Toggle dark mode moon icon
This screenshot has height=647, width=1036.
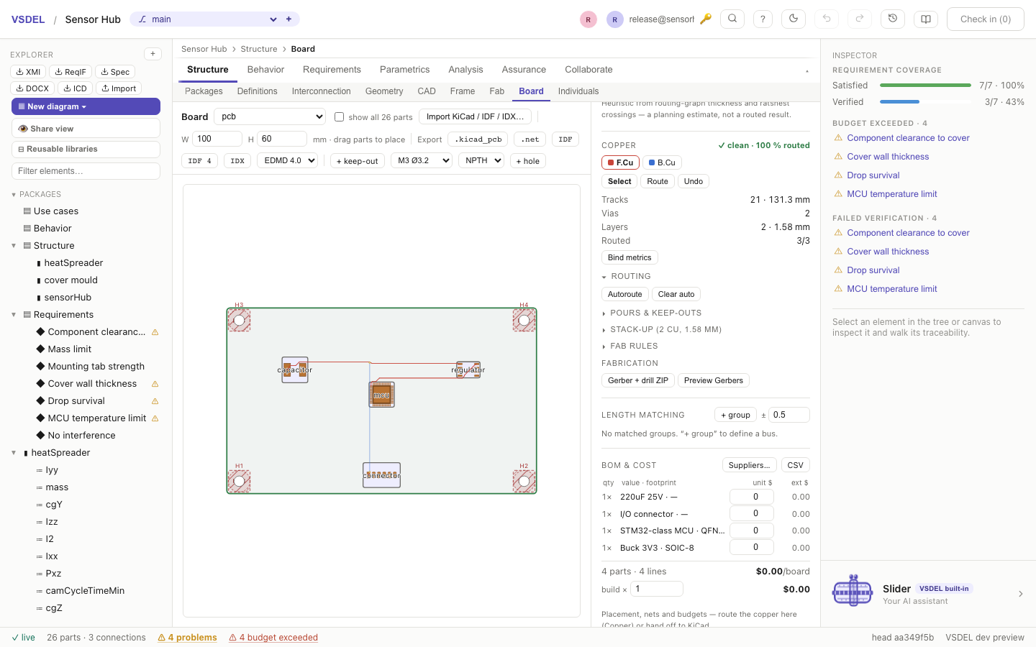794,19
